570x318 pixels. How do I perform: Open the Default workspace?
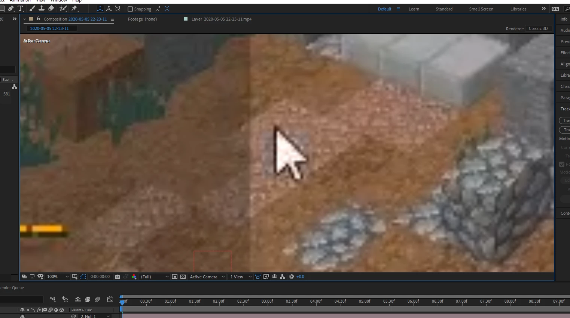[384, 9]
